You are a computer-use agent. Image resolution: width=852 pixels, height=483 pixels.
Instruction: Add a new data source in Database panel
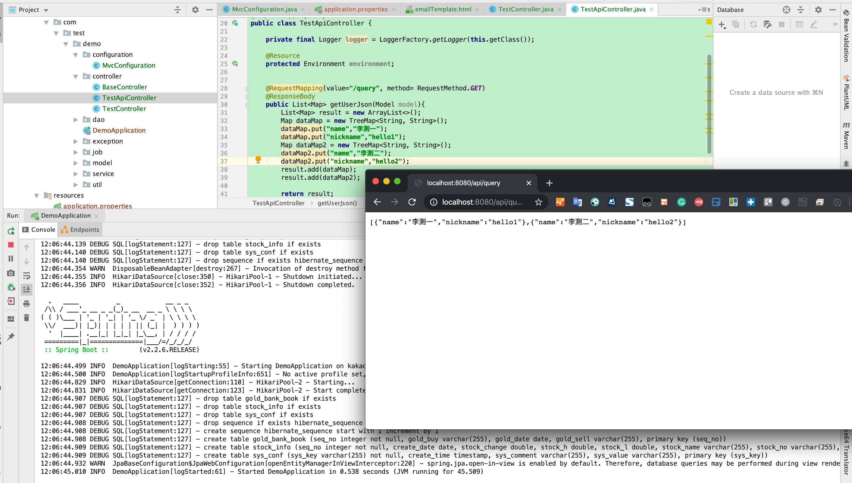[722, 25]
